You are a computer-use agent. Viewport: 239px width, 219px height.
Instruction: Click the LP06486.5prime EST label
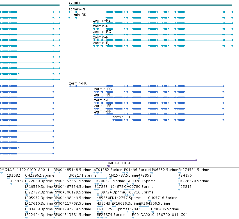pyautogui.click(x=165, y=209)
